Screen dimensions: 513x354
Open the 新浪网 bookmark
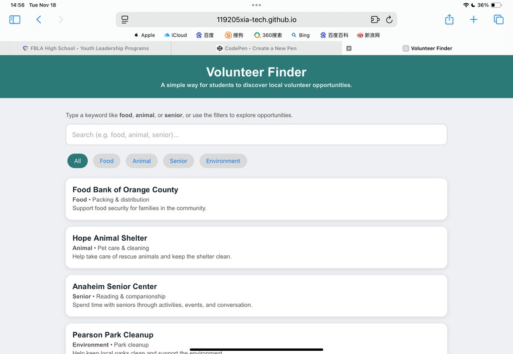pyautogui.click(x=369, y=35)
